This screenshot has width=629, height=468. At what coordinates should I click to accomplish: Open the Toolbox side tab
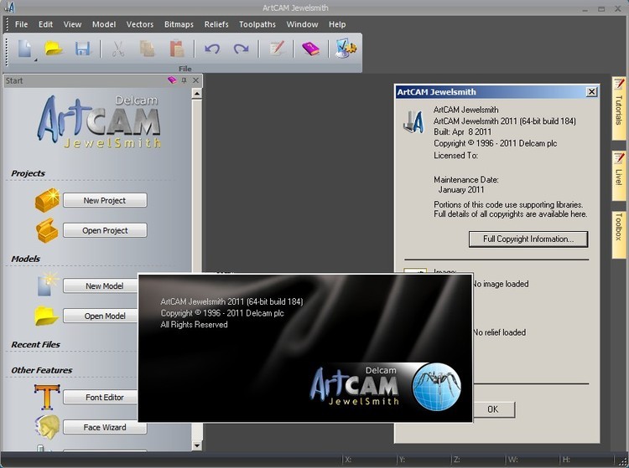(619, 234)
